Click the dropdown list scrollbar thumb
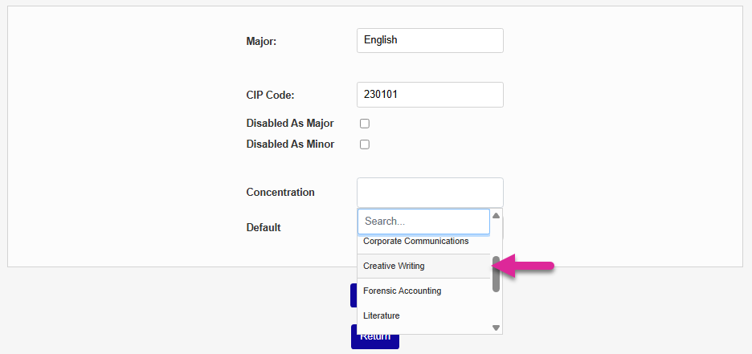Screen dimensions: 752x354 pos(496,274)
